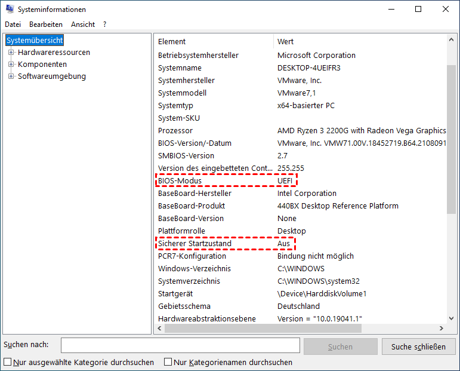Select the BIOS-Version/-Datum row
Screen dimensions: 460x371
point(301,143)
